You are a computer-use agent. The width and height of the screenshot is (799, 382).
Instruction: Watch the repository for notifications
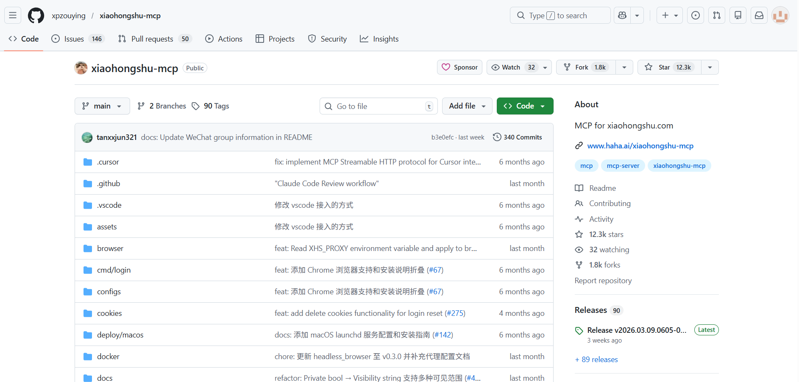click(512, 67)
